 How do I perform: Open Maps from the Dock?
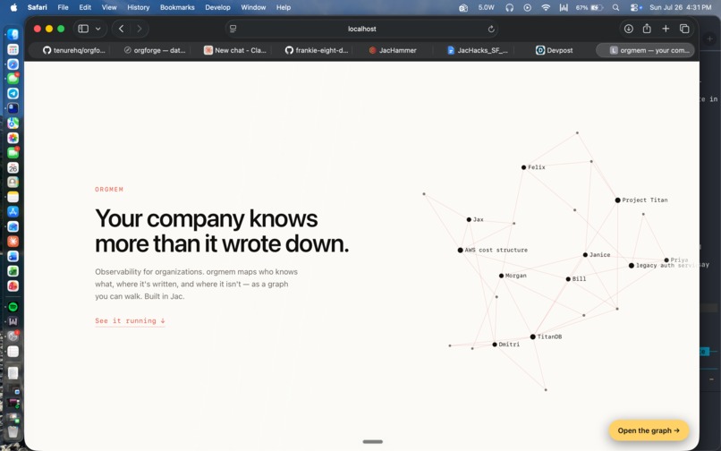pyautogui.click(x=13, y=123)
